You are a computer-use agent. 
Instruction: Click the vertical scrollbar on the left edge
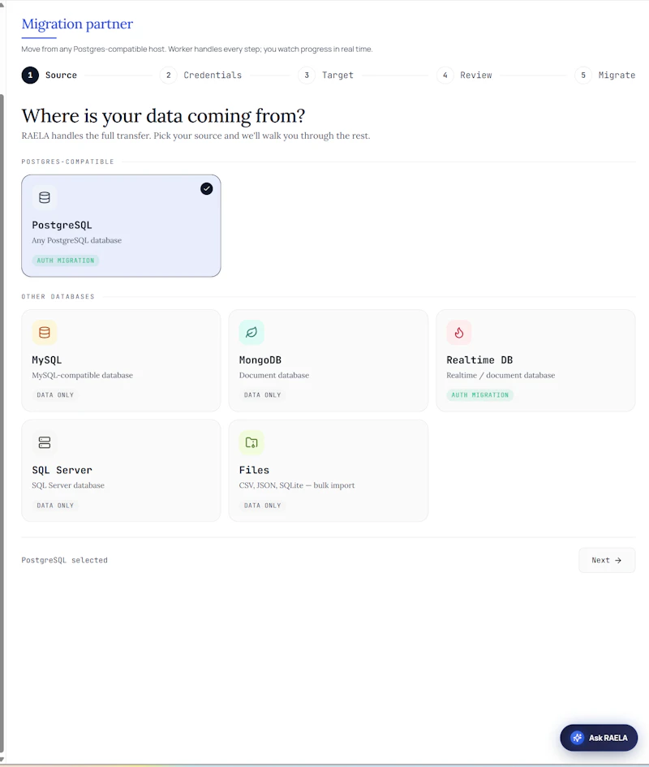click(x=2, y=423)
